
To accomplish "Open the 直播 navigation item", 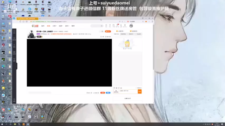I will pyautogui.click(x=48, y=26).
